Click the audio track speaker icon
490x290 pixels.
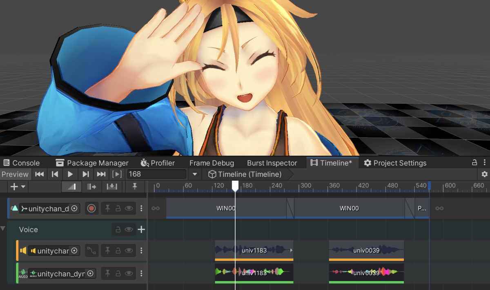[x=23, y=250]
